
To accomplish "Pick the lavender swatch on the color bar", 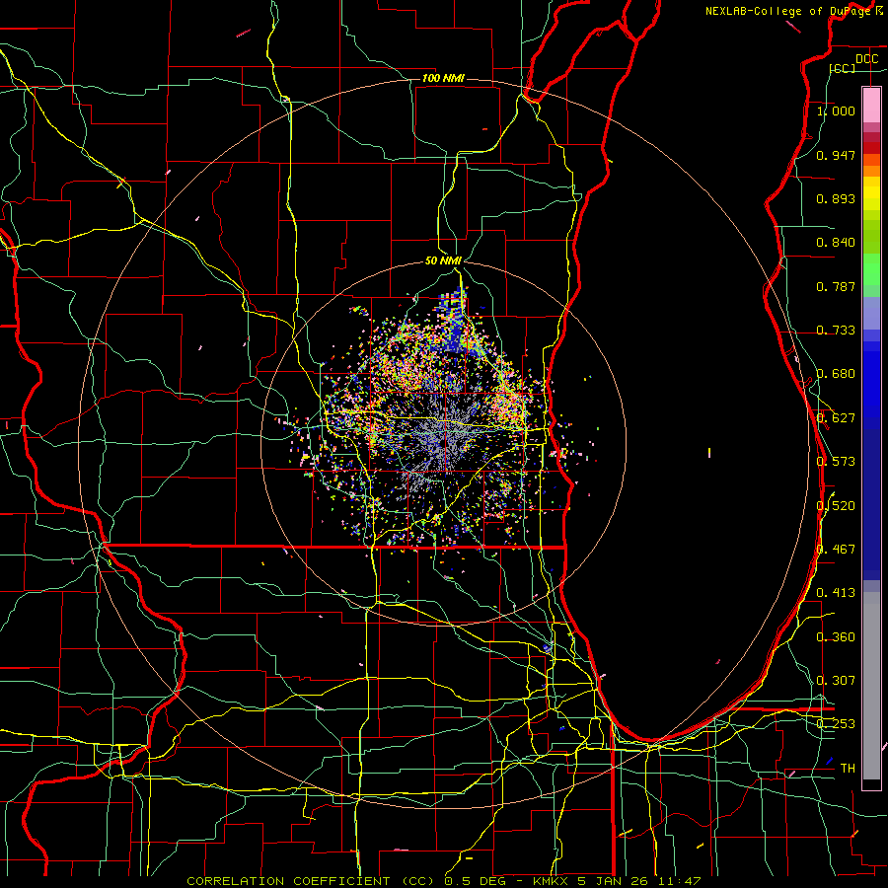I will pos(871,313).
